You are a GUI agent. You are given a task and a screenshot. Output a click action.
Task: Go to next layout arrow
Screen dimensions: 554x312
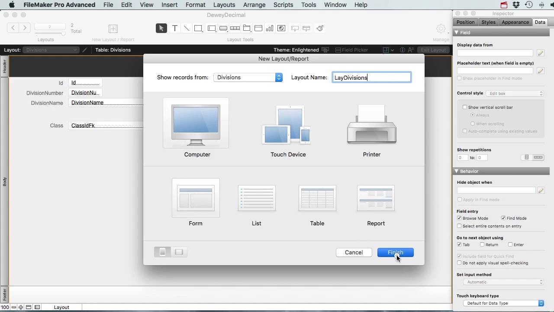[x=25, y=28]
